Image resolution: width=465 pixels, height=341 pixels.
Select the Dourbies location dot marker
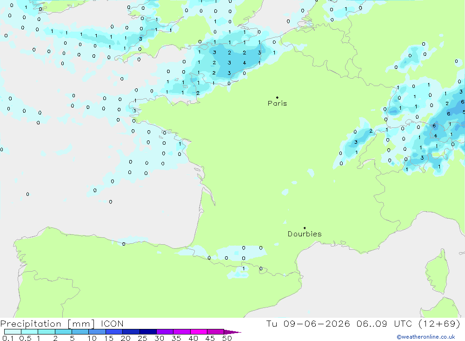click(305, 228)
